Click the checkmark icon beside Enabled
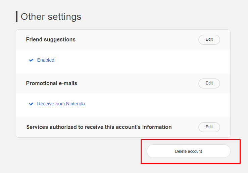The height and width of the screenshot is (173, 248). [x=31, y=60]
